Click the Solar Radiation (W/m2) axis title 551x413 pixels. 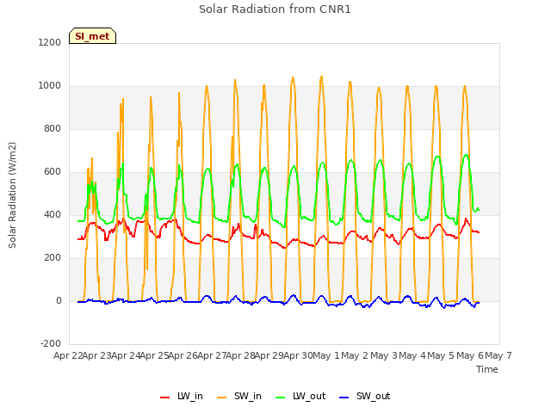[x=12, y=195]
